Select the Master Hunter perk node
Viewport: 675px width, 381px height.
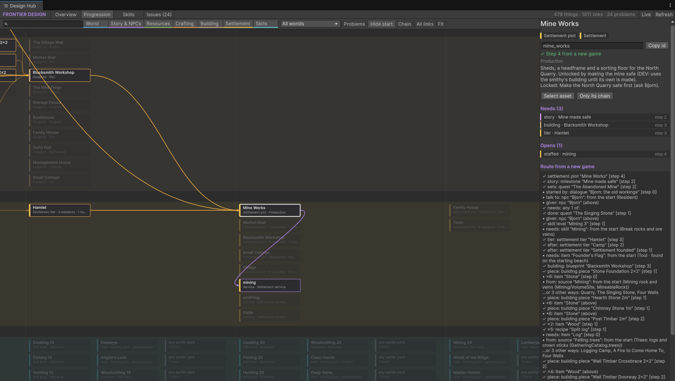pyautogui.click(x=480, y=375)
